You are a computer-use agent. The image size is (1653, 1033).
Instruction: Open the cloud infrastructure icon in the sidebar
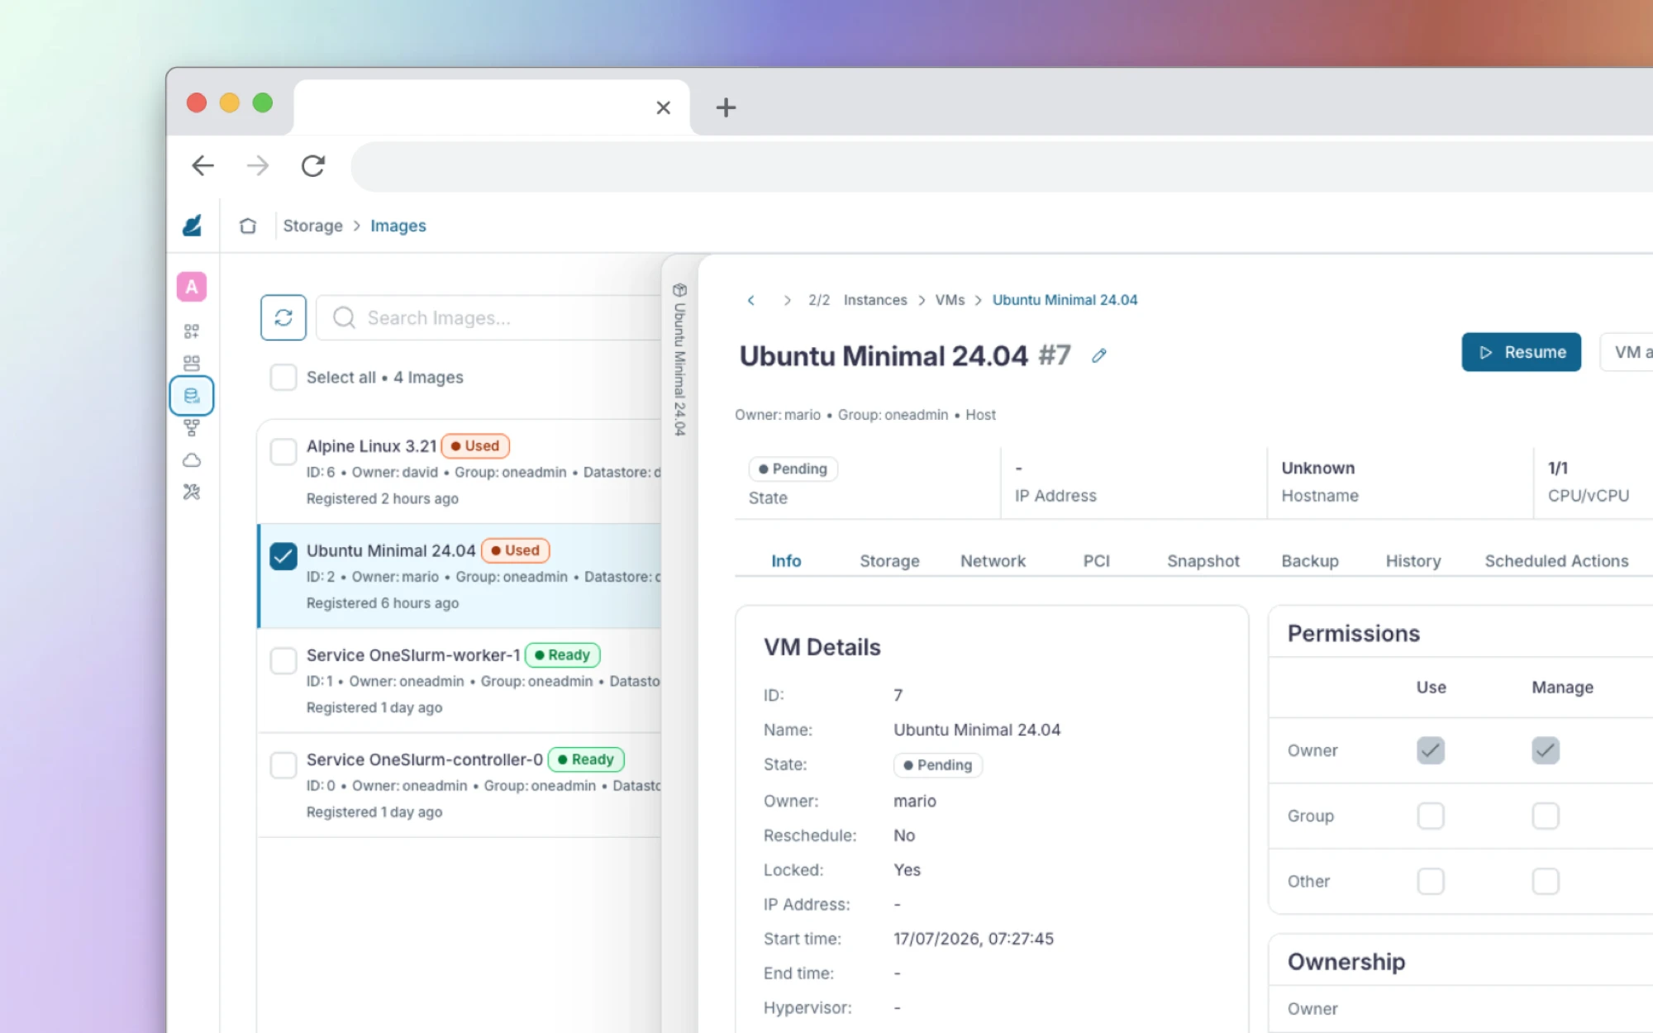pos(192,460)
